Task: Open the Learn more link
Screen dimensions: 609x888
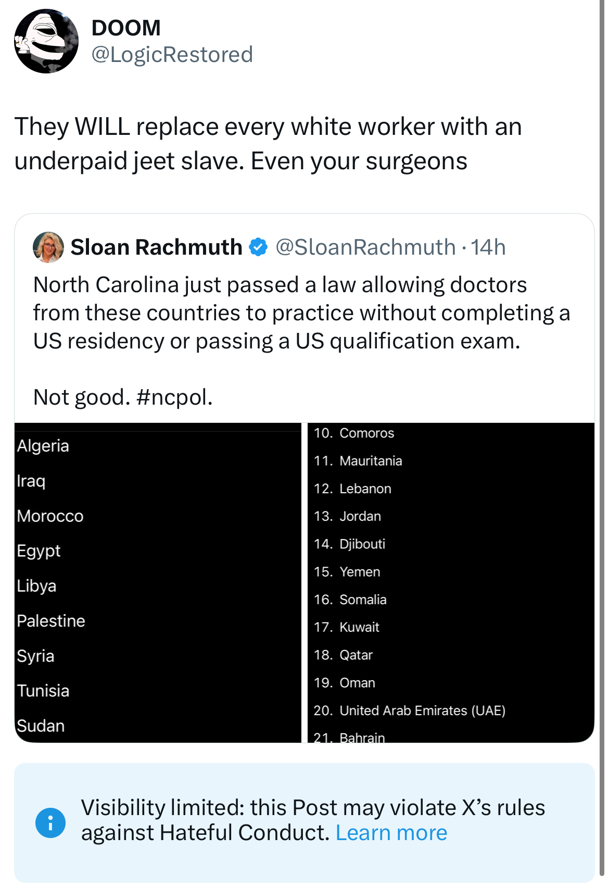Action: tap(391, 832)
